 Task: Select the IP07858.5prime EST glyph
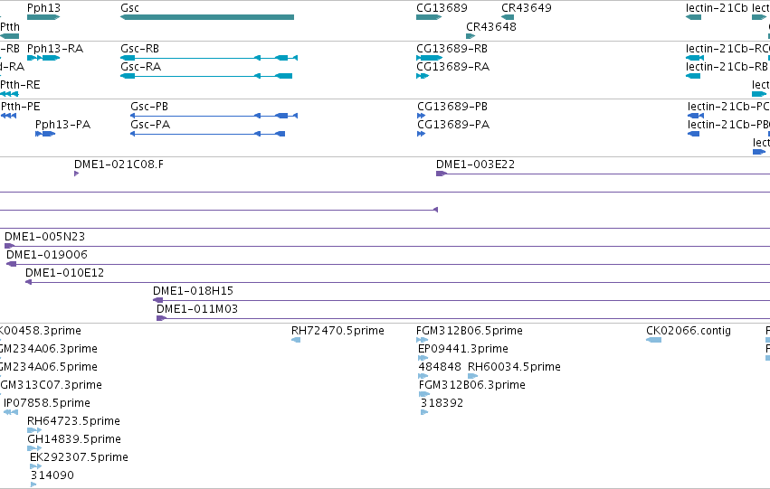click(11, 412)
